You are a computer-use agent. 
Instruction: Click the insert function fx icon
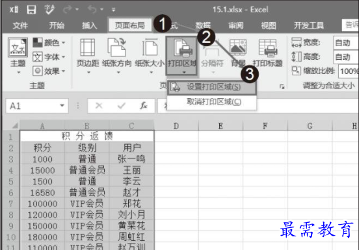pyautogui.click(x=143, y=106)
